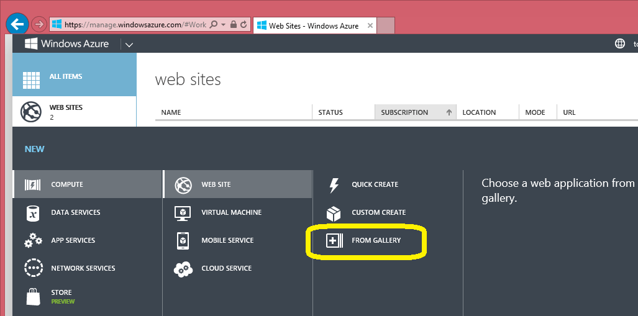This screenshot has width=638, height=316.
Task: Click the search magnifier in address bar
Action: [214, 24]
